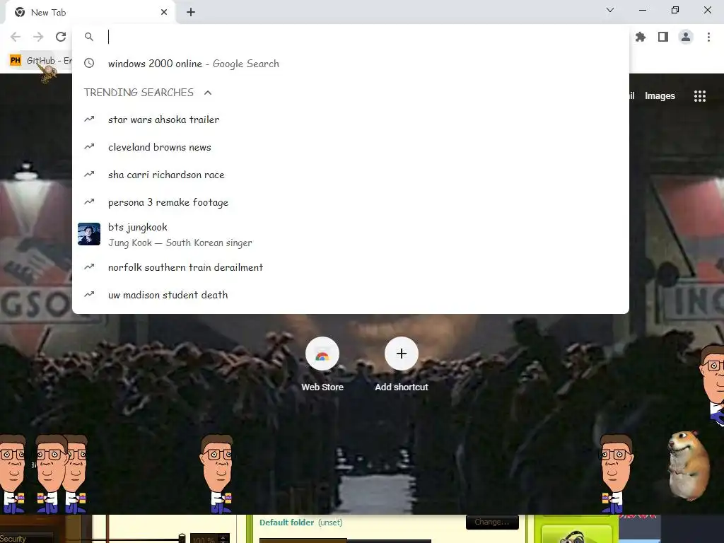Collapse the Trending Searches section
724x543 pixels.
[208, 93]
